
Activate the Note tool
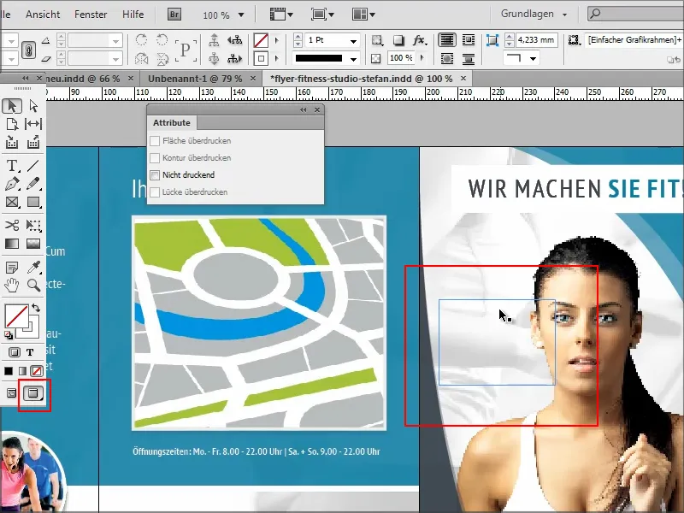(x=12, y=267)
